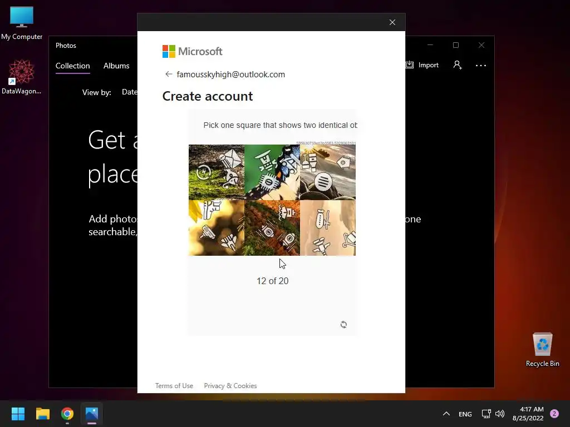This screenshot has height=427, width=570.
Task: Open the three-dot more menu in Photos
Action: [480, 66]
